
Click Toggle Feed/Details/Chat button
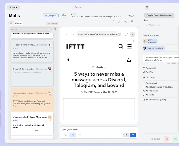point(159,15)
